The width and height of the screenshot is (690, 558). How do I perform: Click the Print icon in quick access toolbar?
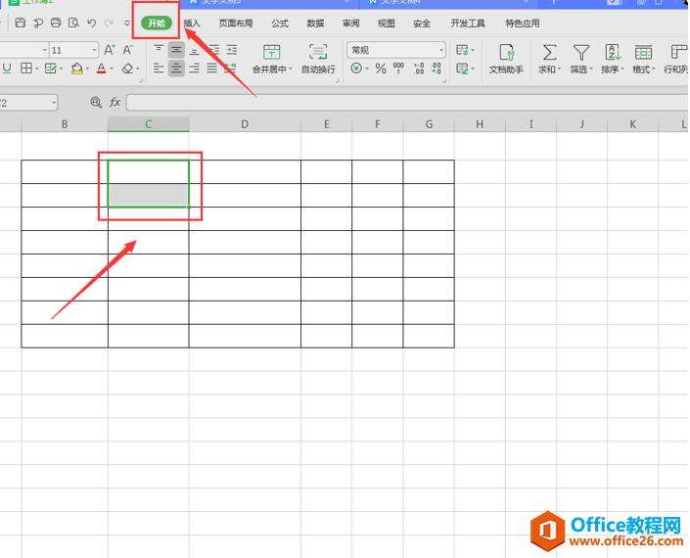click(x=56, y=23)
